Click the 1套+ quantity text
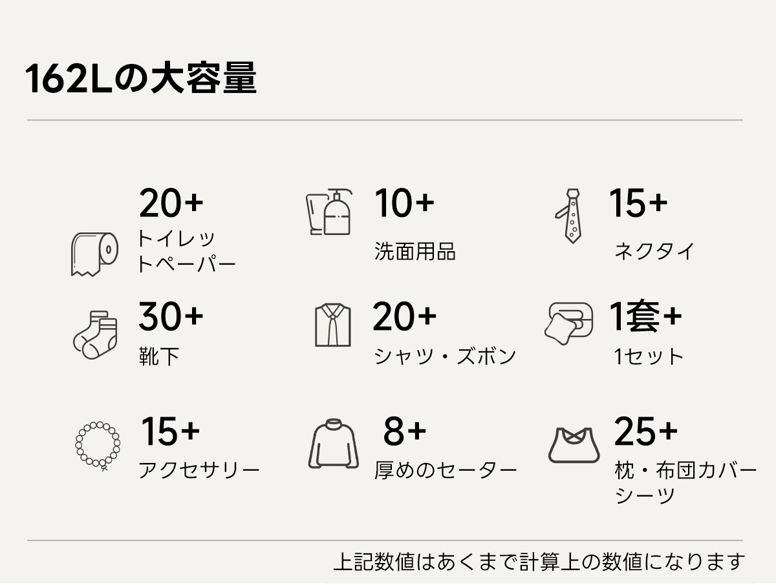The height and width of the screenshot is (585, 776). (645, 316)
